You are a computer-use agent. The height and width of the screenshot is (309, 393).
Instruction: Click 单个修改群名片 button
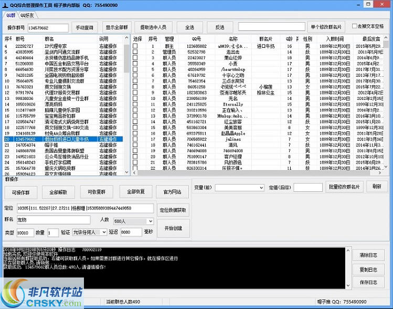tap(326, 27)
